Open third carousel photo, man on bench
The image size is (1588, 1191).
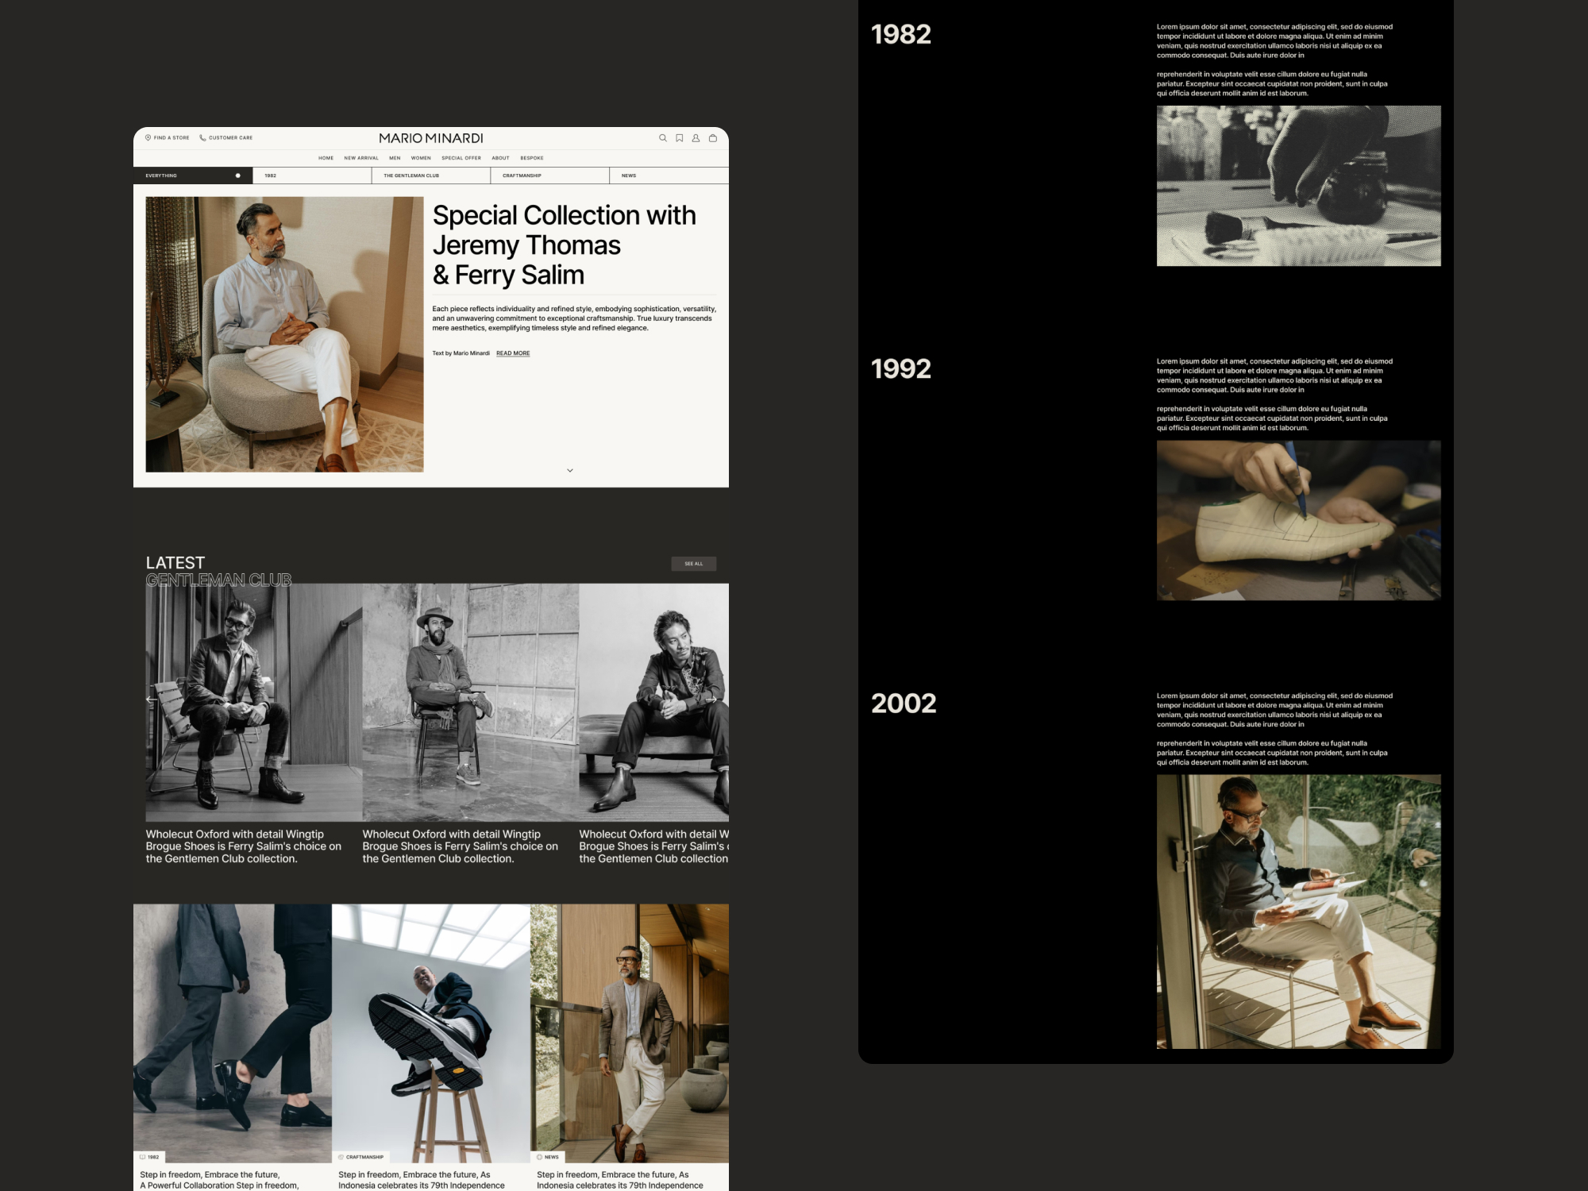[654, 703]
